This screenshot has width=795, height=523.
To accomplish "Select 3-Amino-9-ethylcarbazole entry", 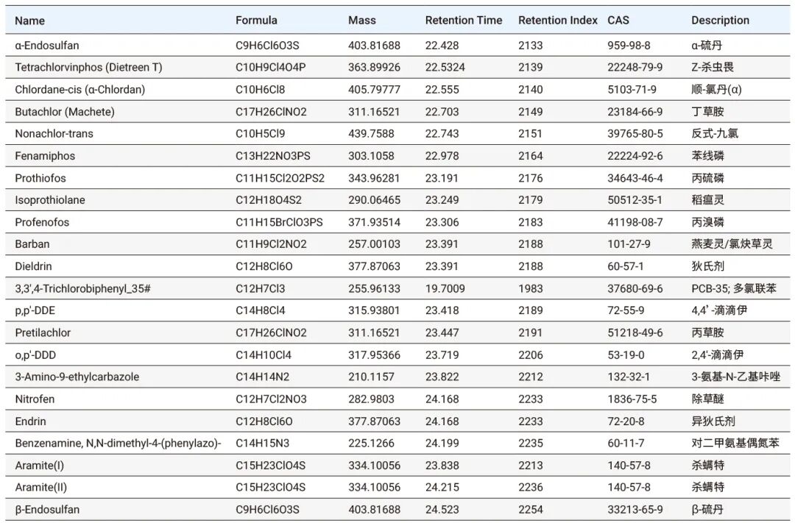I will [77, 377].
